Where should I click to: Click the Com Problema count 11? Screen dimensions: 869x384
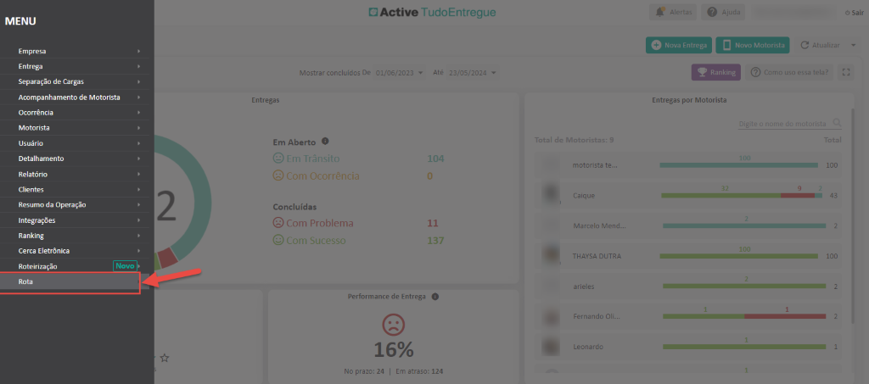pos(433,223)
